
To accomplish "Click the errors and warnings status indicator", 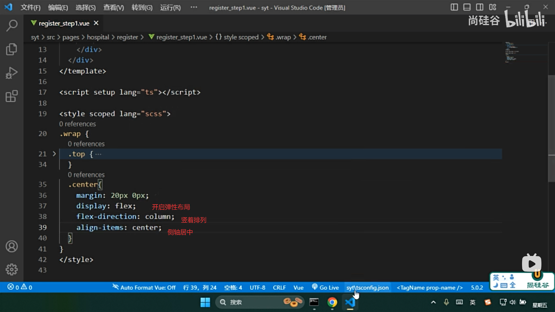I will click(20, 287).
